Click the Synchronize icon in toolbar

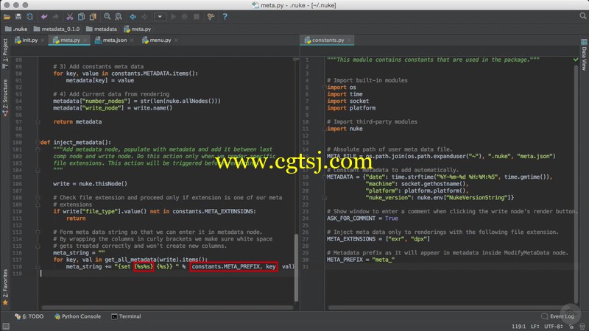tap(29, 16)
